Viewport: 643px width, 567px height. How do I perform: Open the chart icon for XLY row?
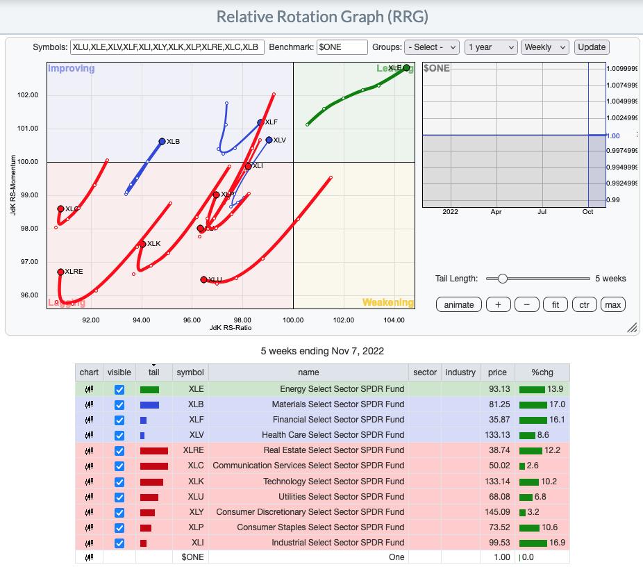click(89, 512)
